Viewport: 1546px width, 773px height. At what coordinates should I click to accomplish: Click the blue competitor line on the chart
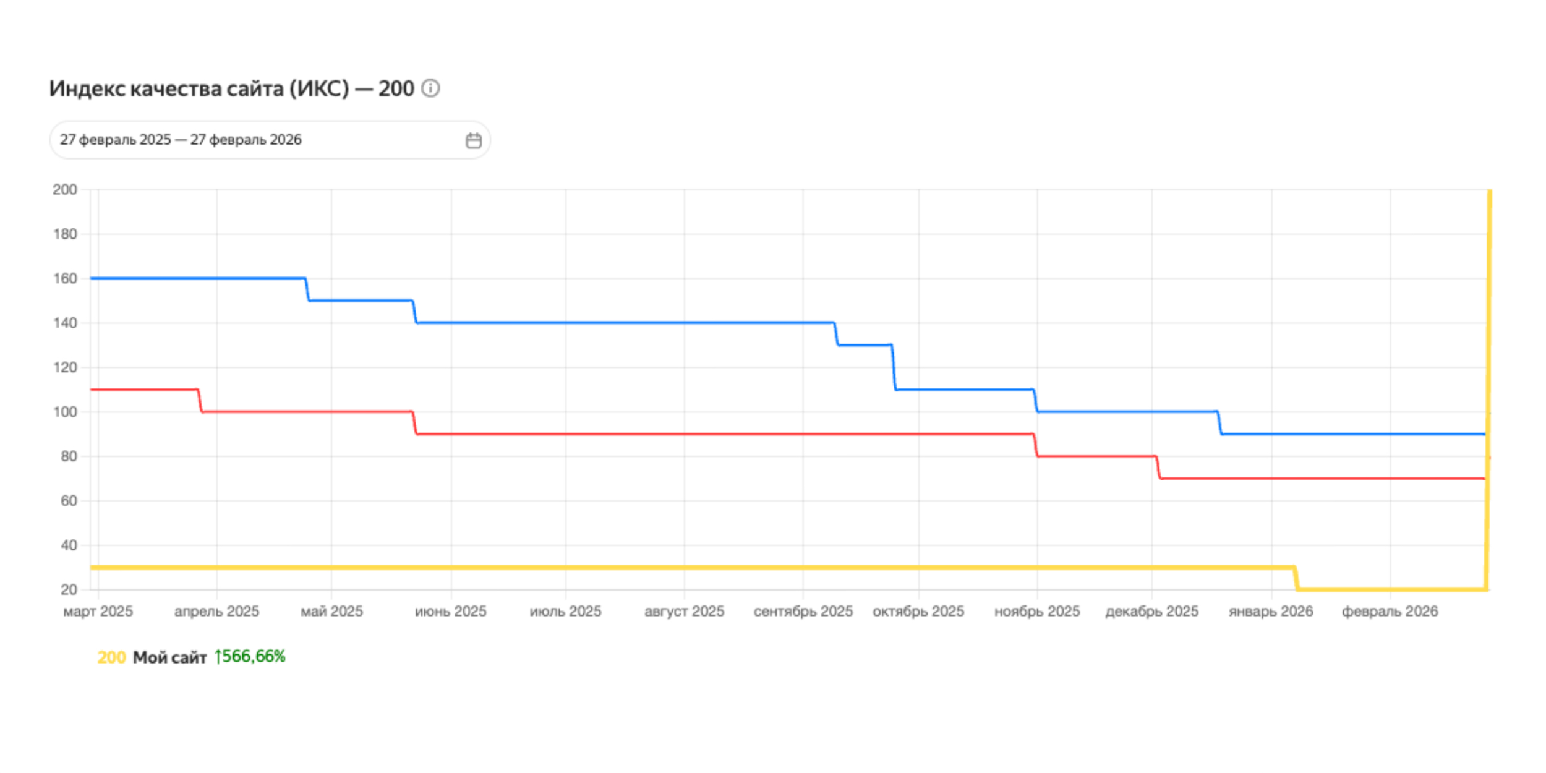click(x=618, y=323)
